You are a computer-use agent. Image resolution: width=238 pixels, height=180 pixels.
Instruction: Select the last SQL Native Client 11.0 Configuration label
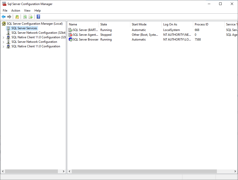36,46
